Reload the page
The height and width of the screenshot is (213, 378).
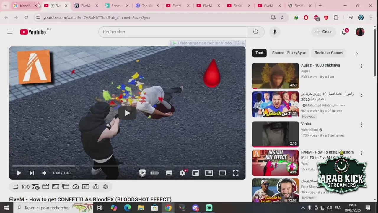click(x=26, y=17)
